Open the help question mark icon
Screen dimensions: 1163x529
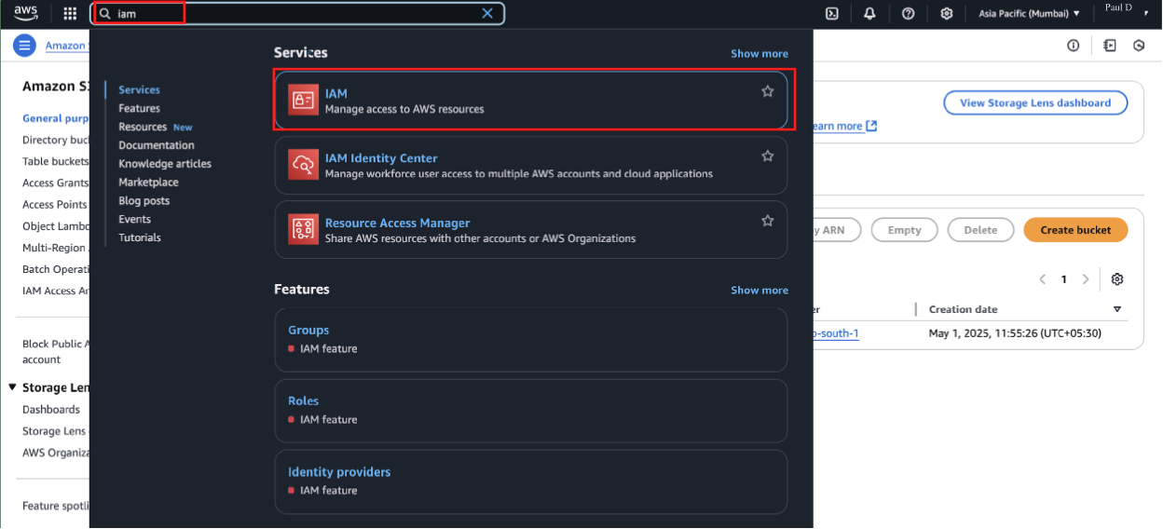909,13
